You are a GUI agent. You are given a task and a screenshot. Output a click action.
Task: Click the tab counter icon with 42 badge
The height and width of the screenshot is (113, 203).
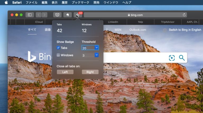click(78, 15)
